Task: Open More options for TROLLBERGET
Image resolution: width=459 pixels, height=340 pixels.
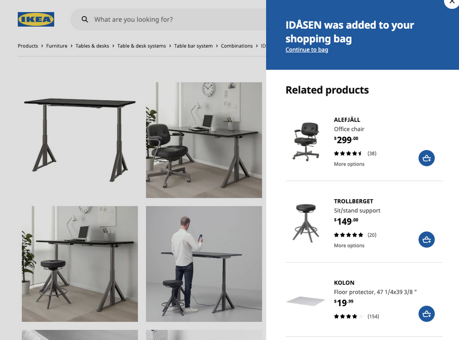Action: (349, 246)
